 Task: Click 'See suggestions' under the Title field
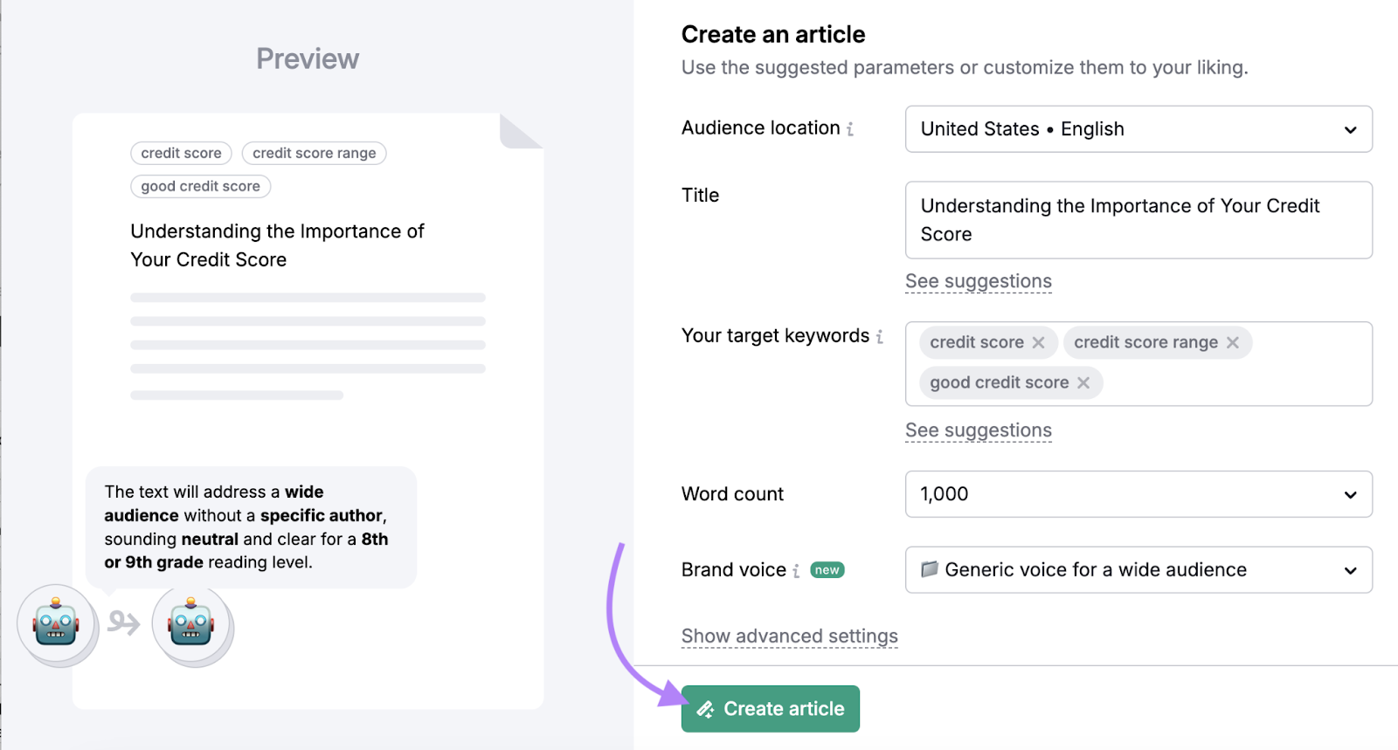pyautogui.click(x=979, y=281)
